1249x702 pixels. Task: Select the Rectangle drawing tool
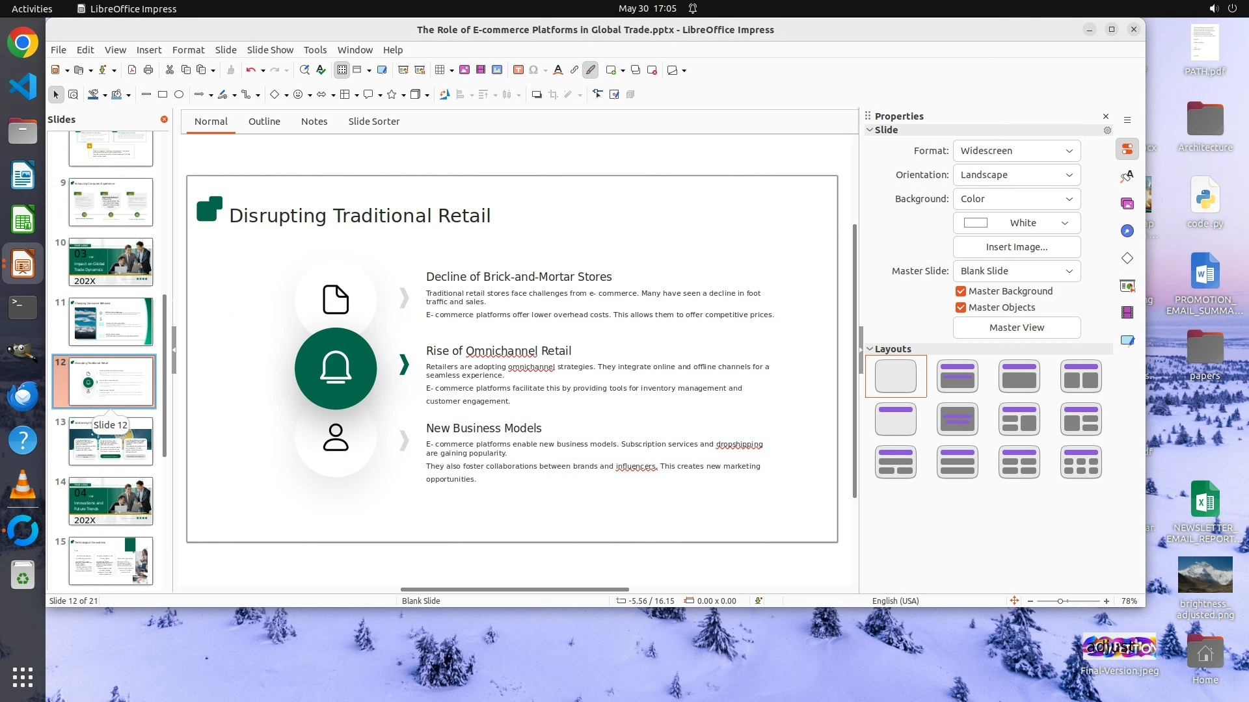163,95
